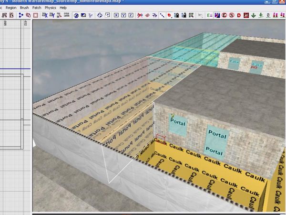Click the first padlock toolbar icon
Screen dimensions: 286x215
coord(176,15)
